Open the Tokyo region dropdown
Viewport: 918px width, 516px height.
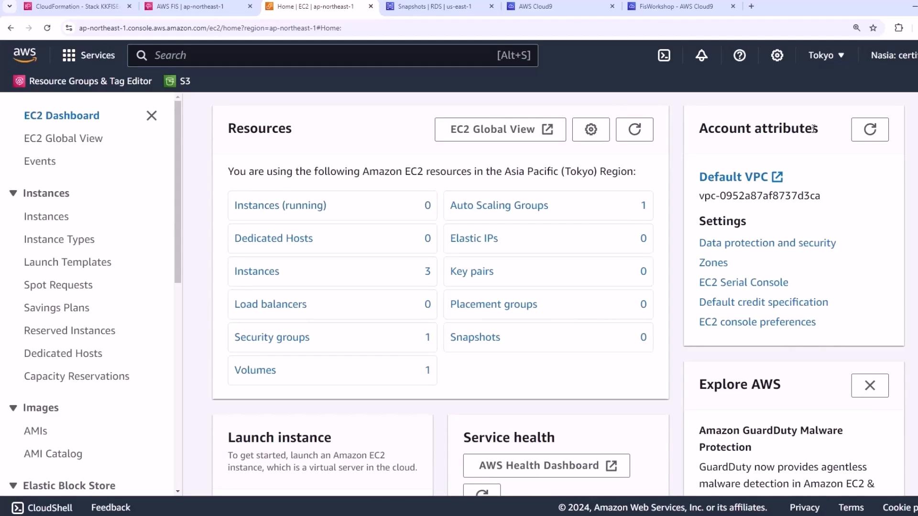pyautogui.click(x=826, y=55)
